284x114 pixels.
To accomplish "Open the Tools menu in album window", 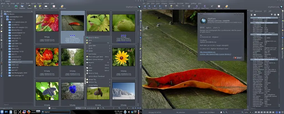I will tap(27, 3).
